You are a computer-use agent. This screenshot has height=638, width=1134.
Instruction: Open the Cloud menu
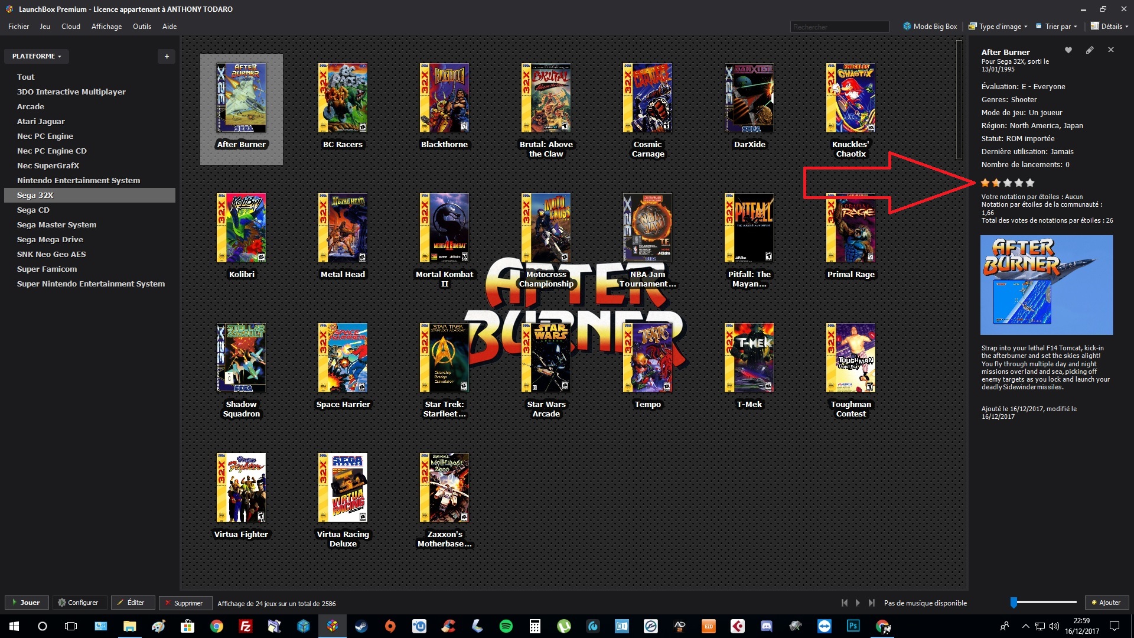click(x=70, y=27)
